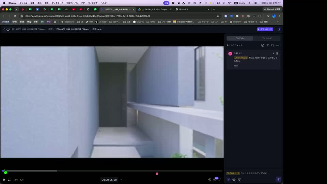Open the emoji picker in comment box
Screen dimensions: 327x184
pyautogui.click(x=234, y=179)
